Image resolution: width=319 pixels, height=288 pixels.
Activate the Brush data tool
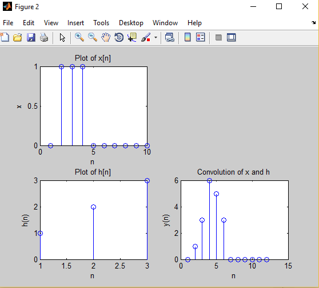(146, 38)
